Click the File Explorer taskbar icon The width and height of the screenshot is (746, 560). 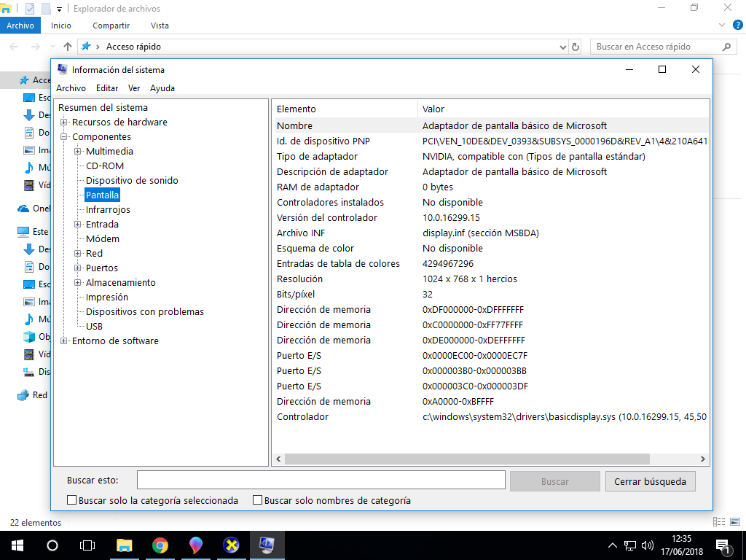click(125, 545)
